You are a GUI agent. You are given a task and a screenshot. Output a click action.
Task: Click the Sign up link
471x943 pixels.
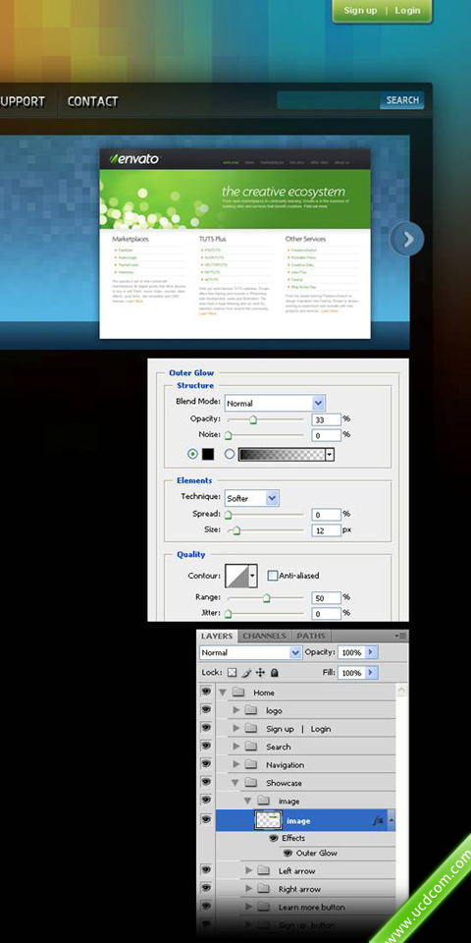[x=360, y=10]
